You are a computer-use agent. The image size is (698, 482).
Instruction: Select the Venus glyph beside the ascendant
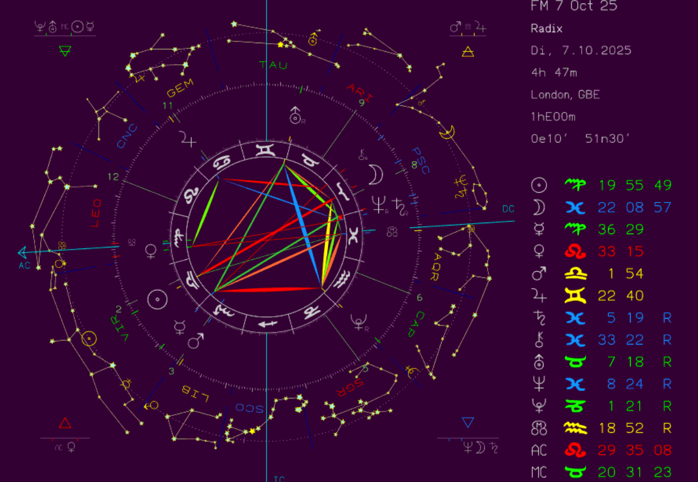[x=151, y=251]
